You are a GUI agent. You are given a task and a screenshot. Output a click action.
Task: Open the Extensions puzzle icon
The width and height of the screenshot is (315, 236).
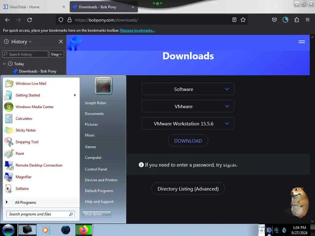tap(297, 20)
